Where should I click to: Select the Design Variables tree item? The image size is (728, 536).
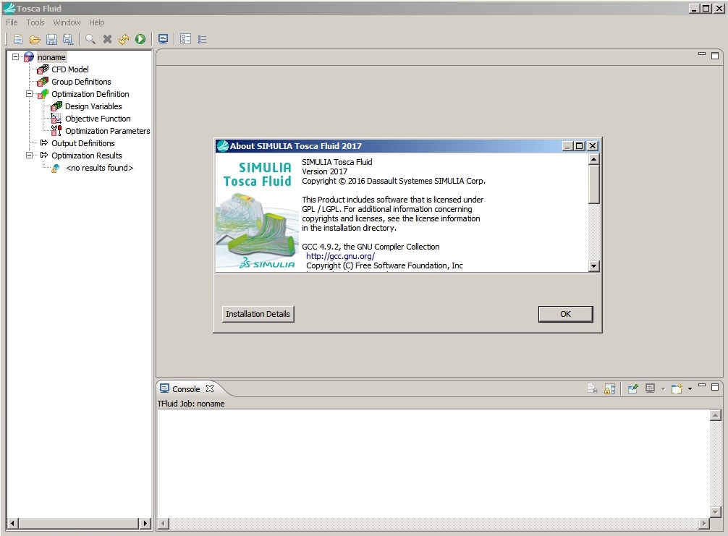(x=93, y=106)
